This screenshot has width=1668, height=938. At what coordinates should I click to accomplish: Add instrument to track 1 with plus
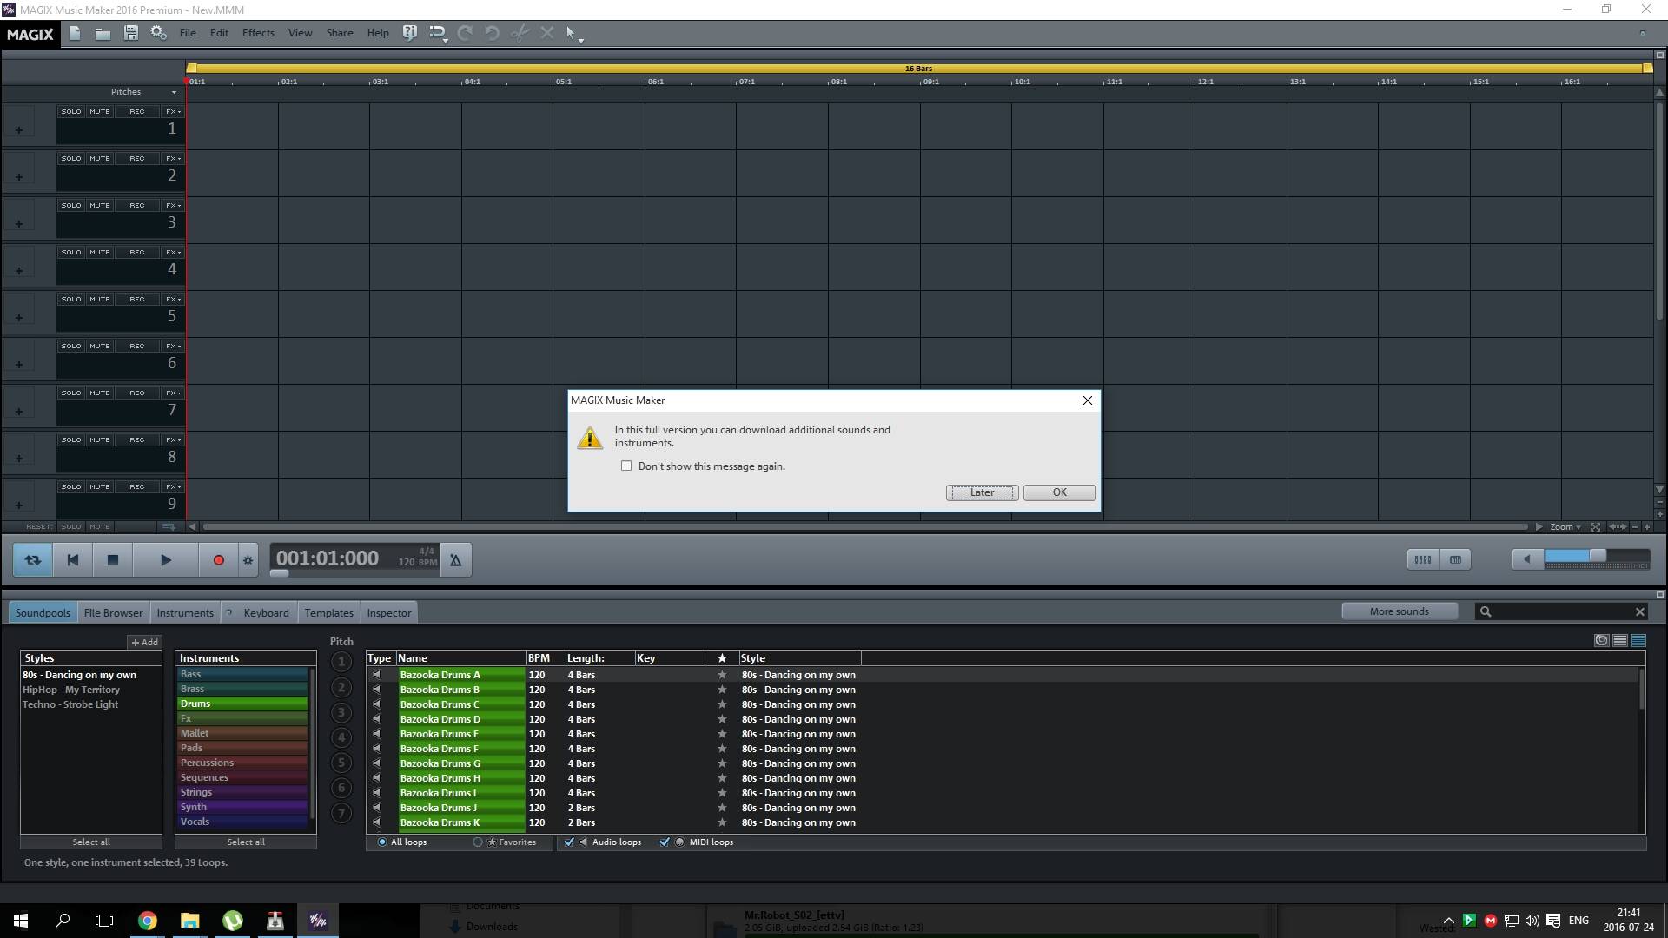click(18, 130)
